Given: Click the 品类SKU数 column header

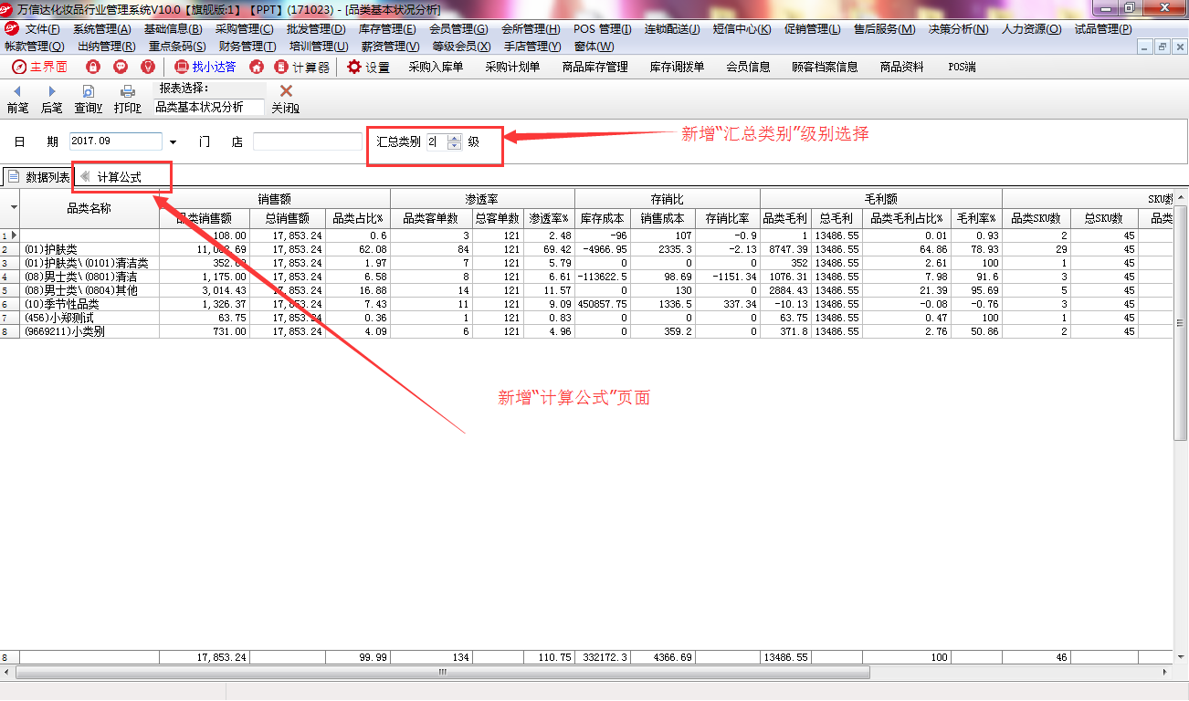Looking at the screenshot, I should click(1036, 218).
